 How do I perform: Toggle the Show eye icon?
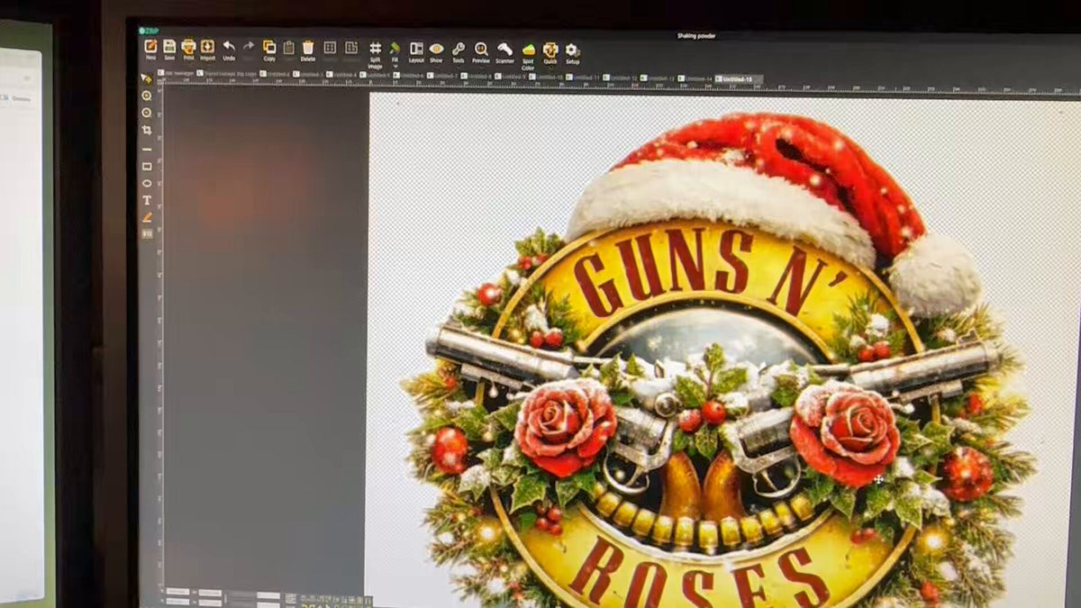pyautogui.click(x=436, y=51)
